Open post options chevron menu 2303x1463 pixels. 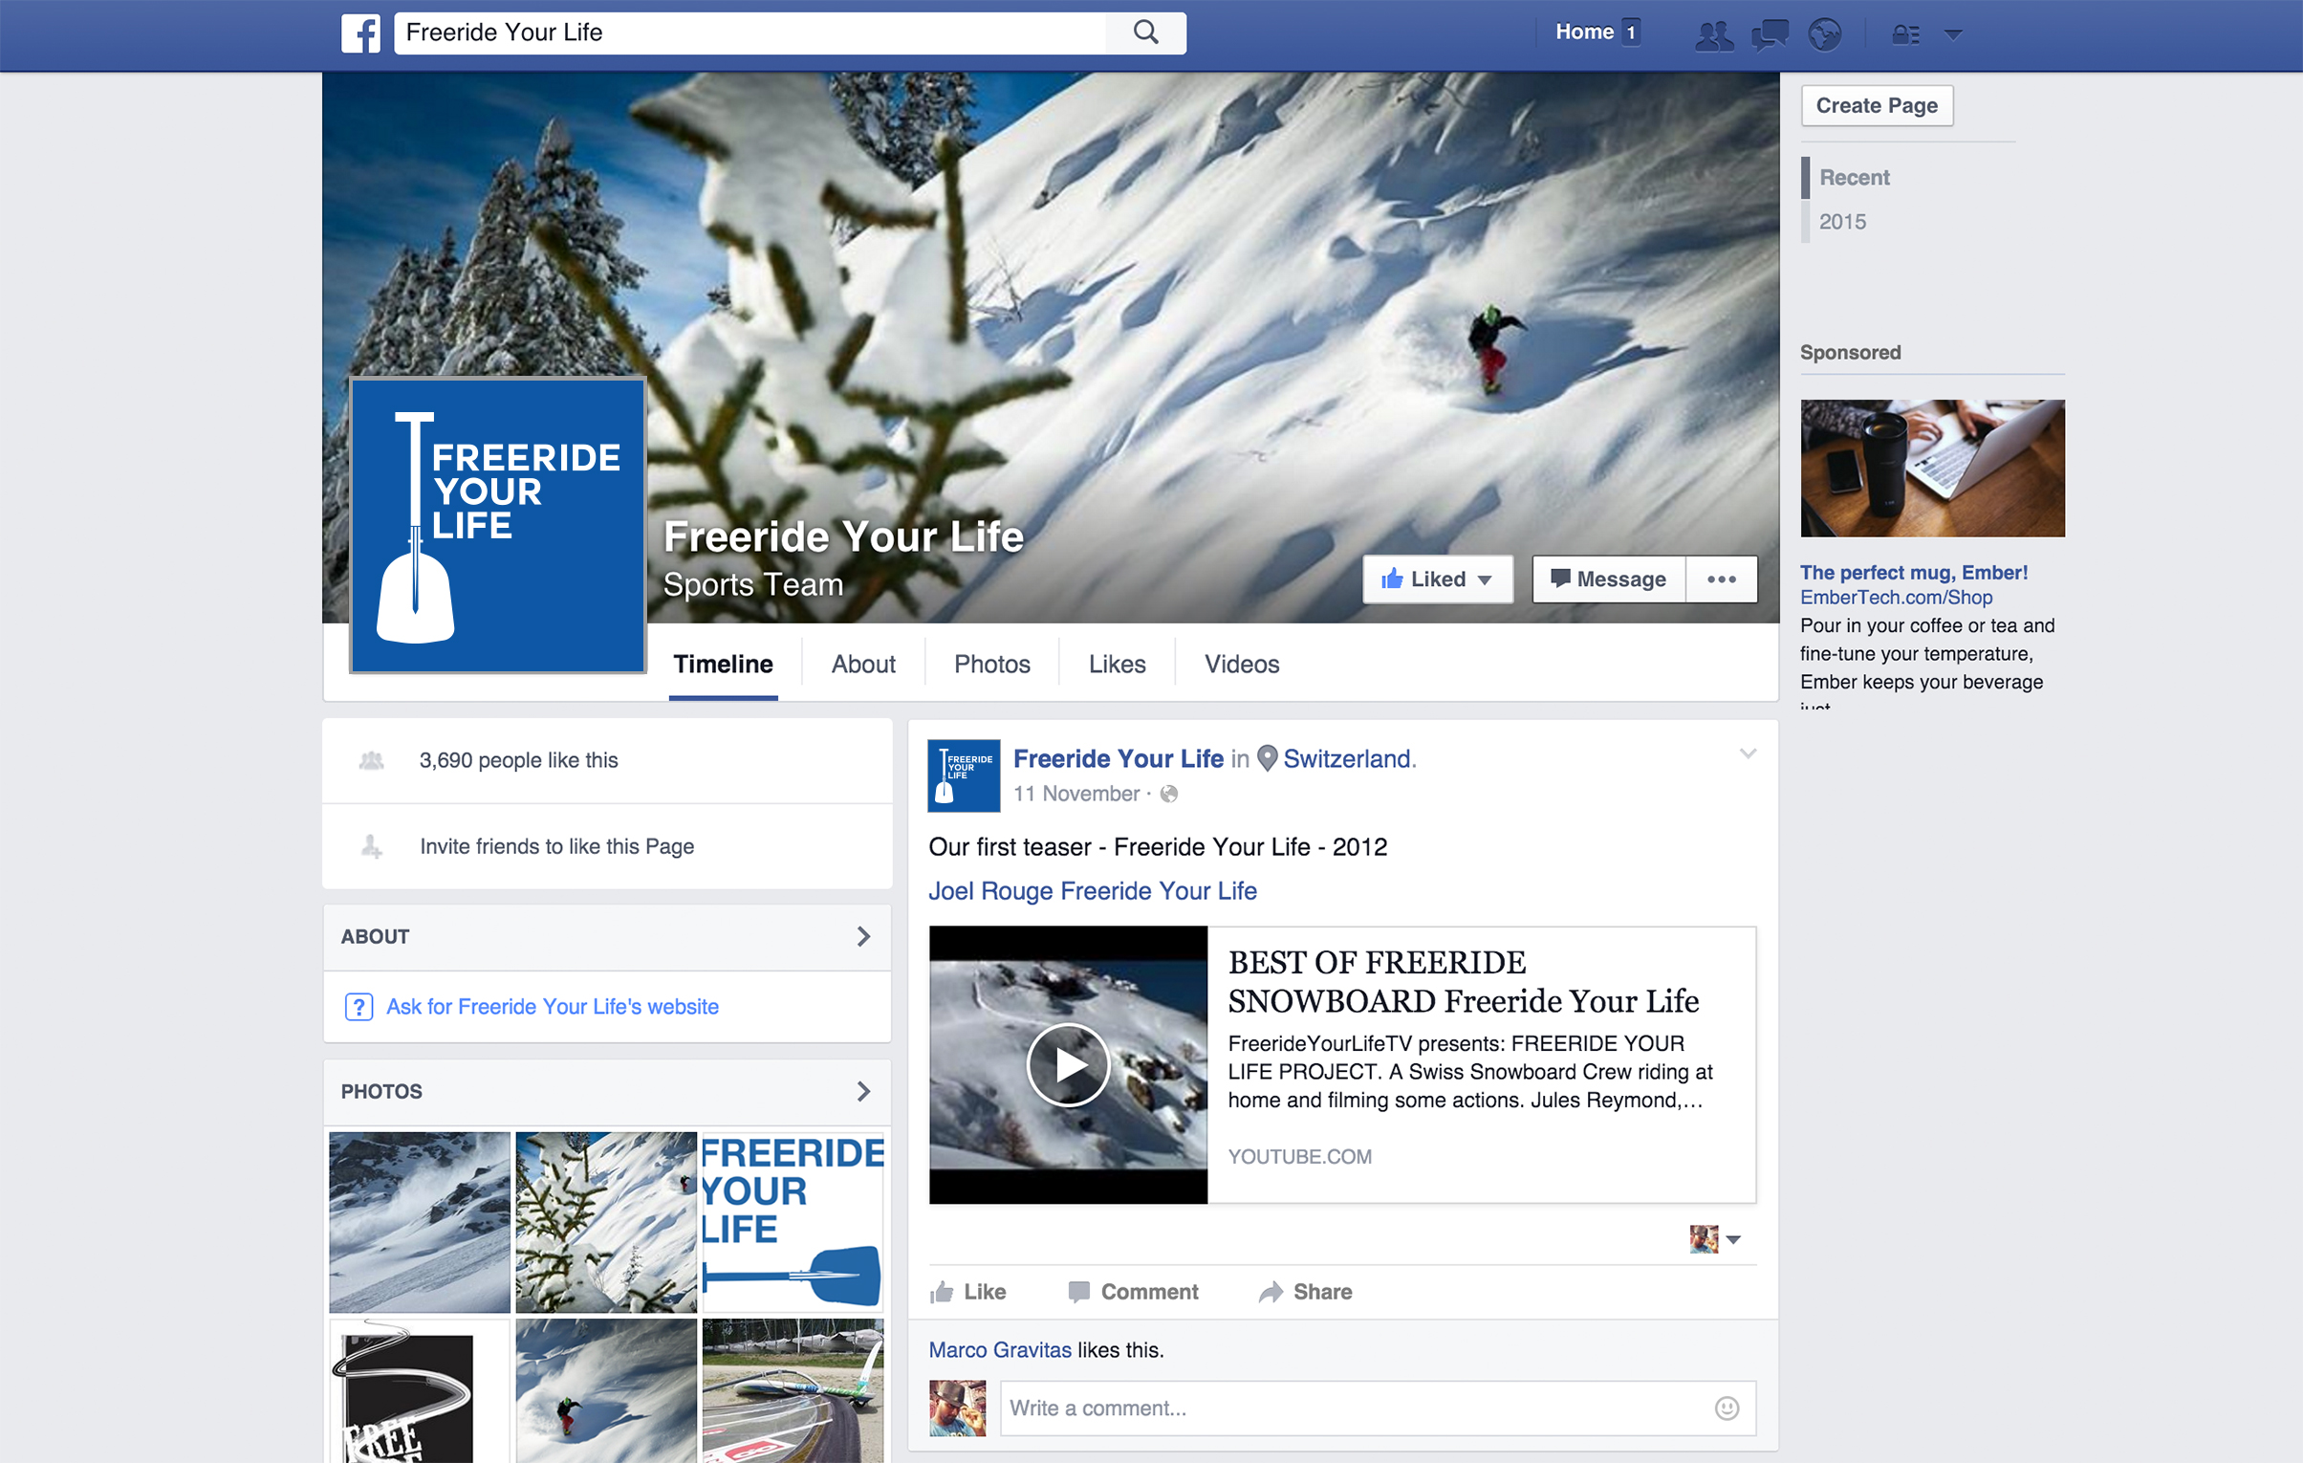[x=1748, y=754]
